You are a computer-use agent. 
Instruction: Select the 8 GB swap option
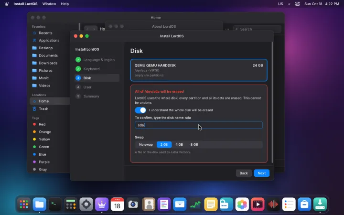tap(194, 145)
